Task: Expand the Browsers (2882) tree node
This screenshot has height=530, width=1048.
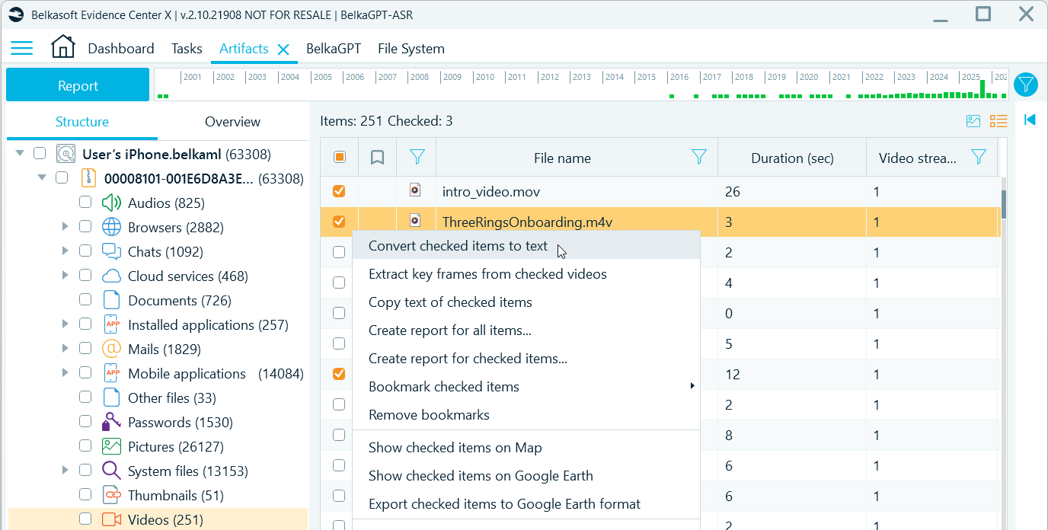Action: [x=65, y=227]
